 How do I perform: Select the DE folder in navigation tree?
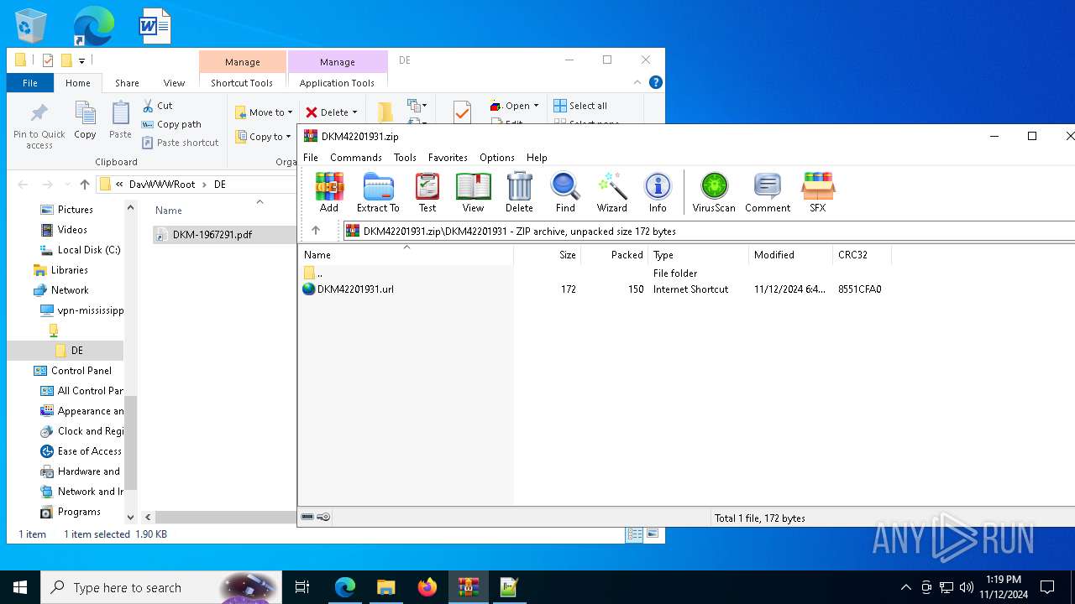[76, 351]
